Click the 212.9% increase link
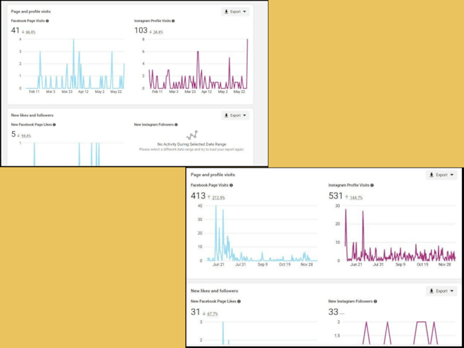The height and width of the screenshot is (348, 464). pos(218,198)
